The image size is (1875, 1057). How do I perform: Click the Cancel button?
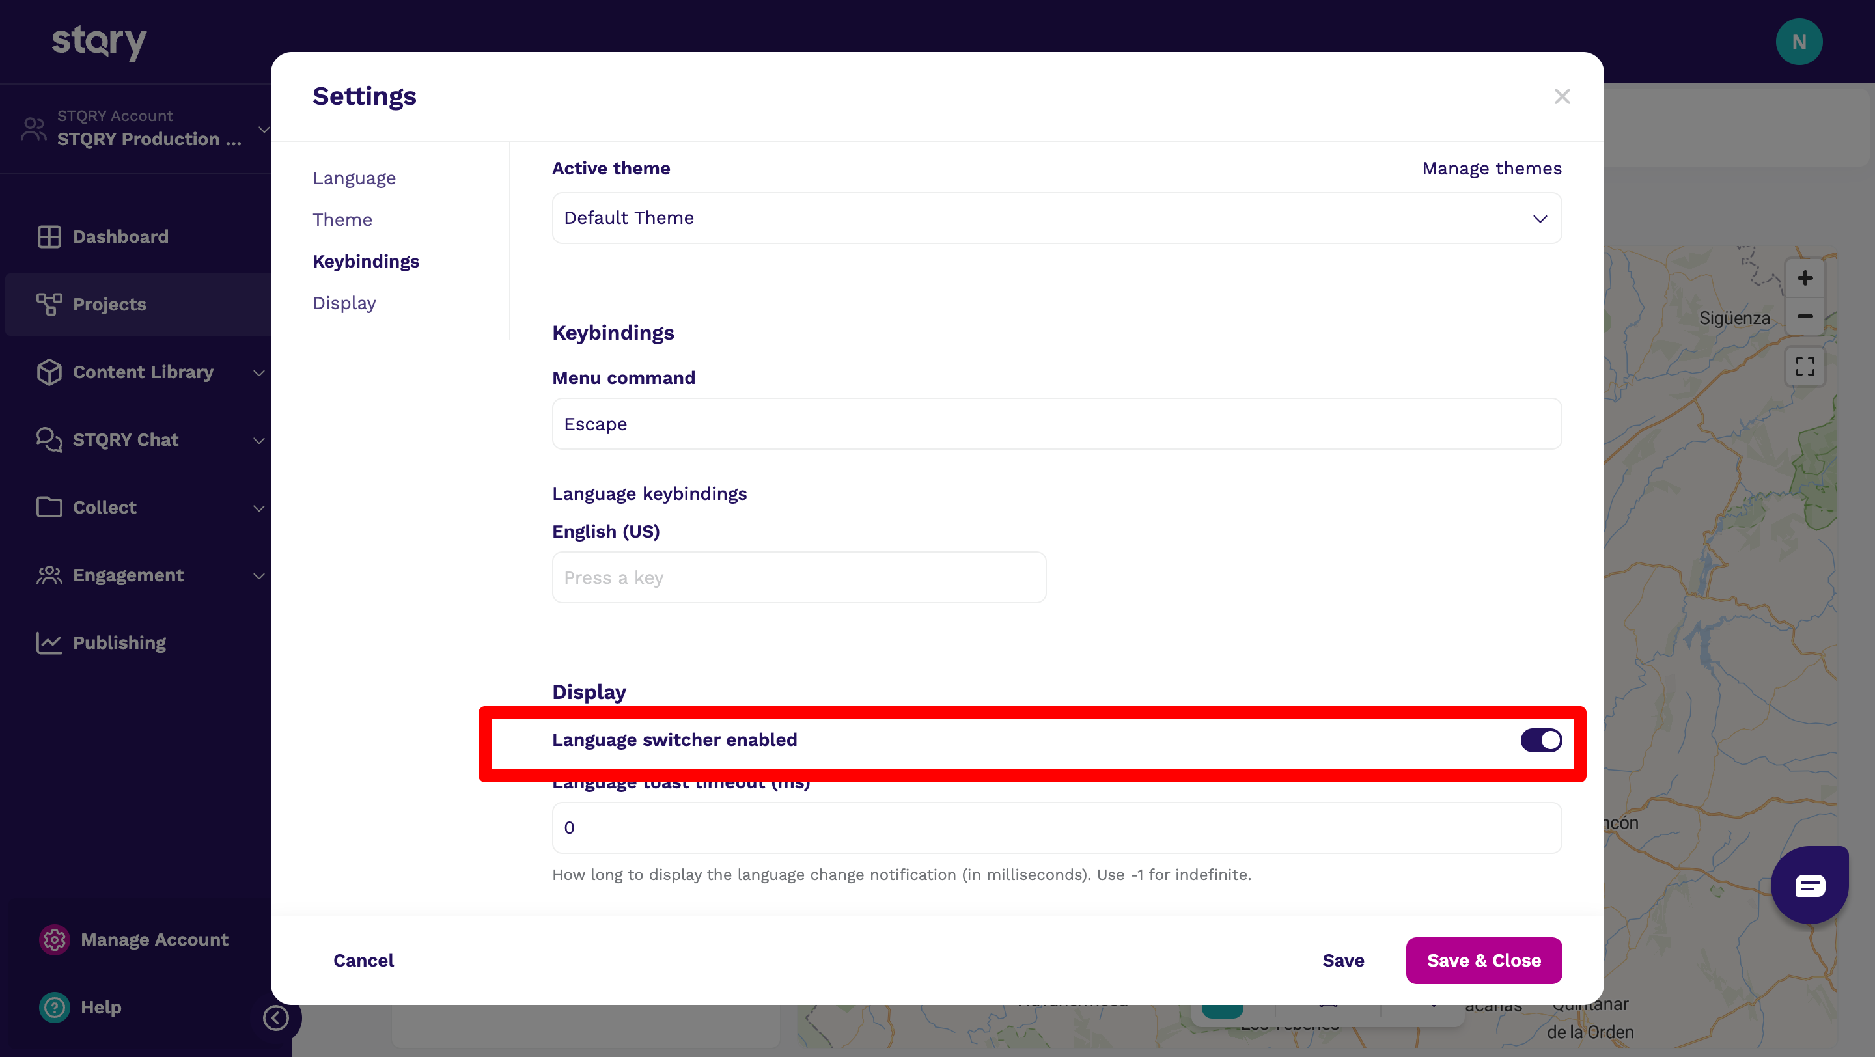tap(363, 960)
